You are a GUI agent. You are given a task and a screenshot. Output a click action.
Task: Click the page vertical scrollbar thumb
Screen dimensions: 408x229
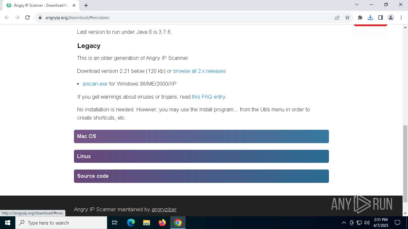[405, 164]
